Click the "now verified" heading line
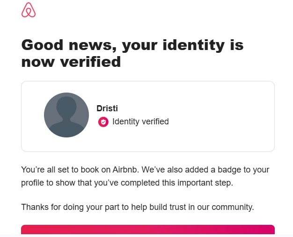Screen dimensions: 293x237 [71, 62]
